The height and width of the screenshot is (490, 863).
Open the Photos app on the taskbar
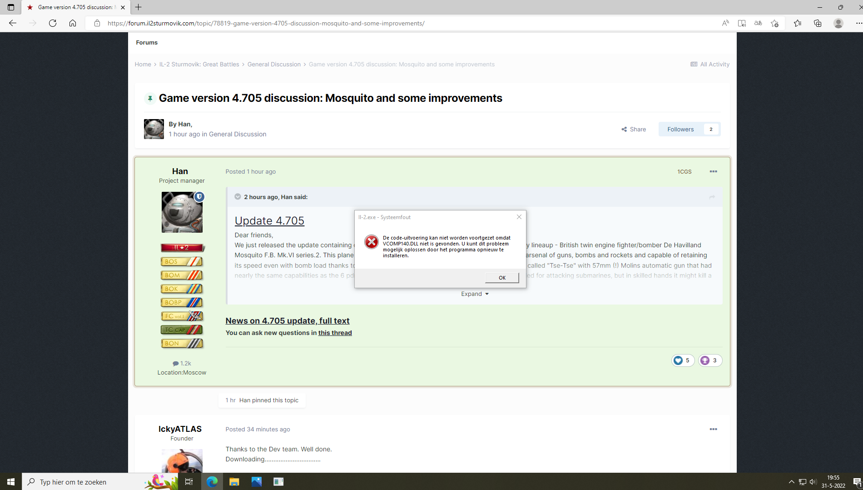pyautogui.click(x=257, y=482)
